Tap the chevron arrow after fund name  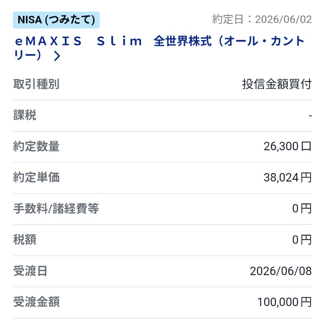[x=57, y=56]
